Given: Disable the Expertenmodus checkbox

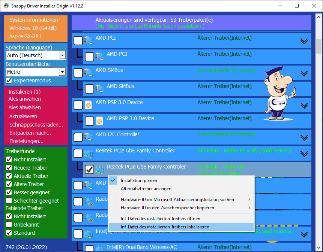Looking at the screenshot, I should click(9, 81).
